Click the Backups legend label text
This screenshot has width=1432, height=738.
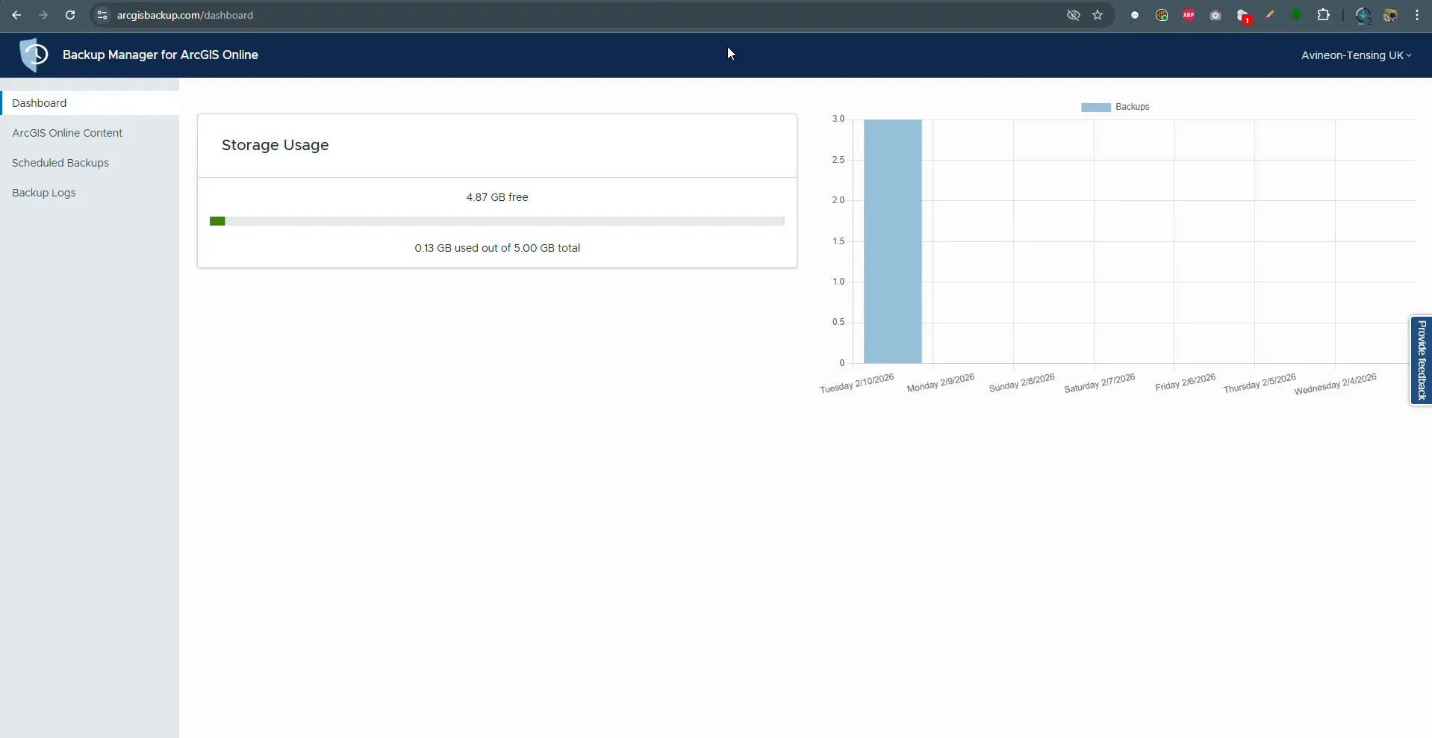(x=1132, y=107)
